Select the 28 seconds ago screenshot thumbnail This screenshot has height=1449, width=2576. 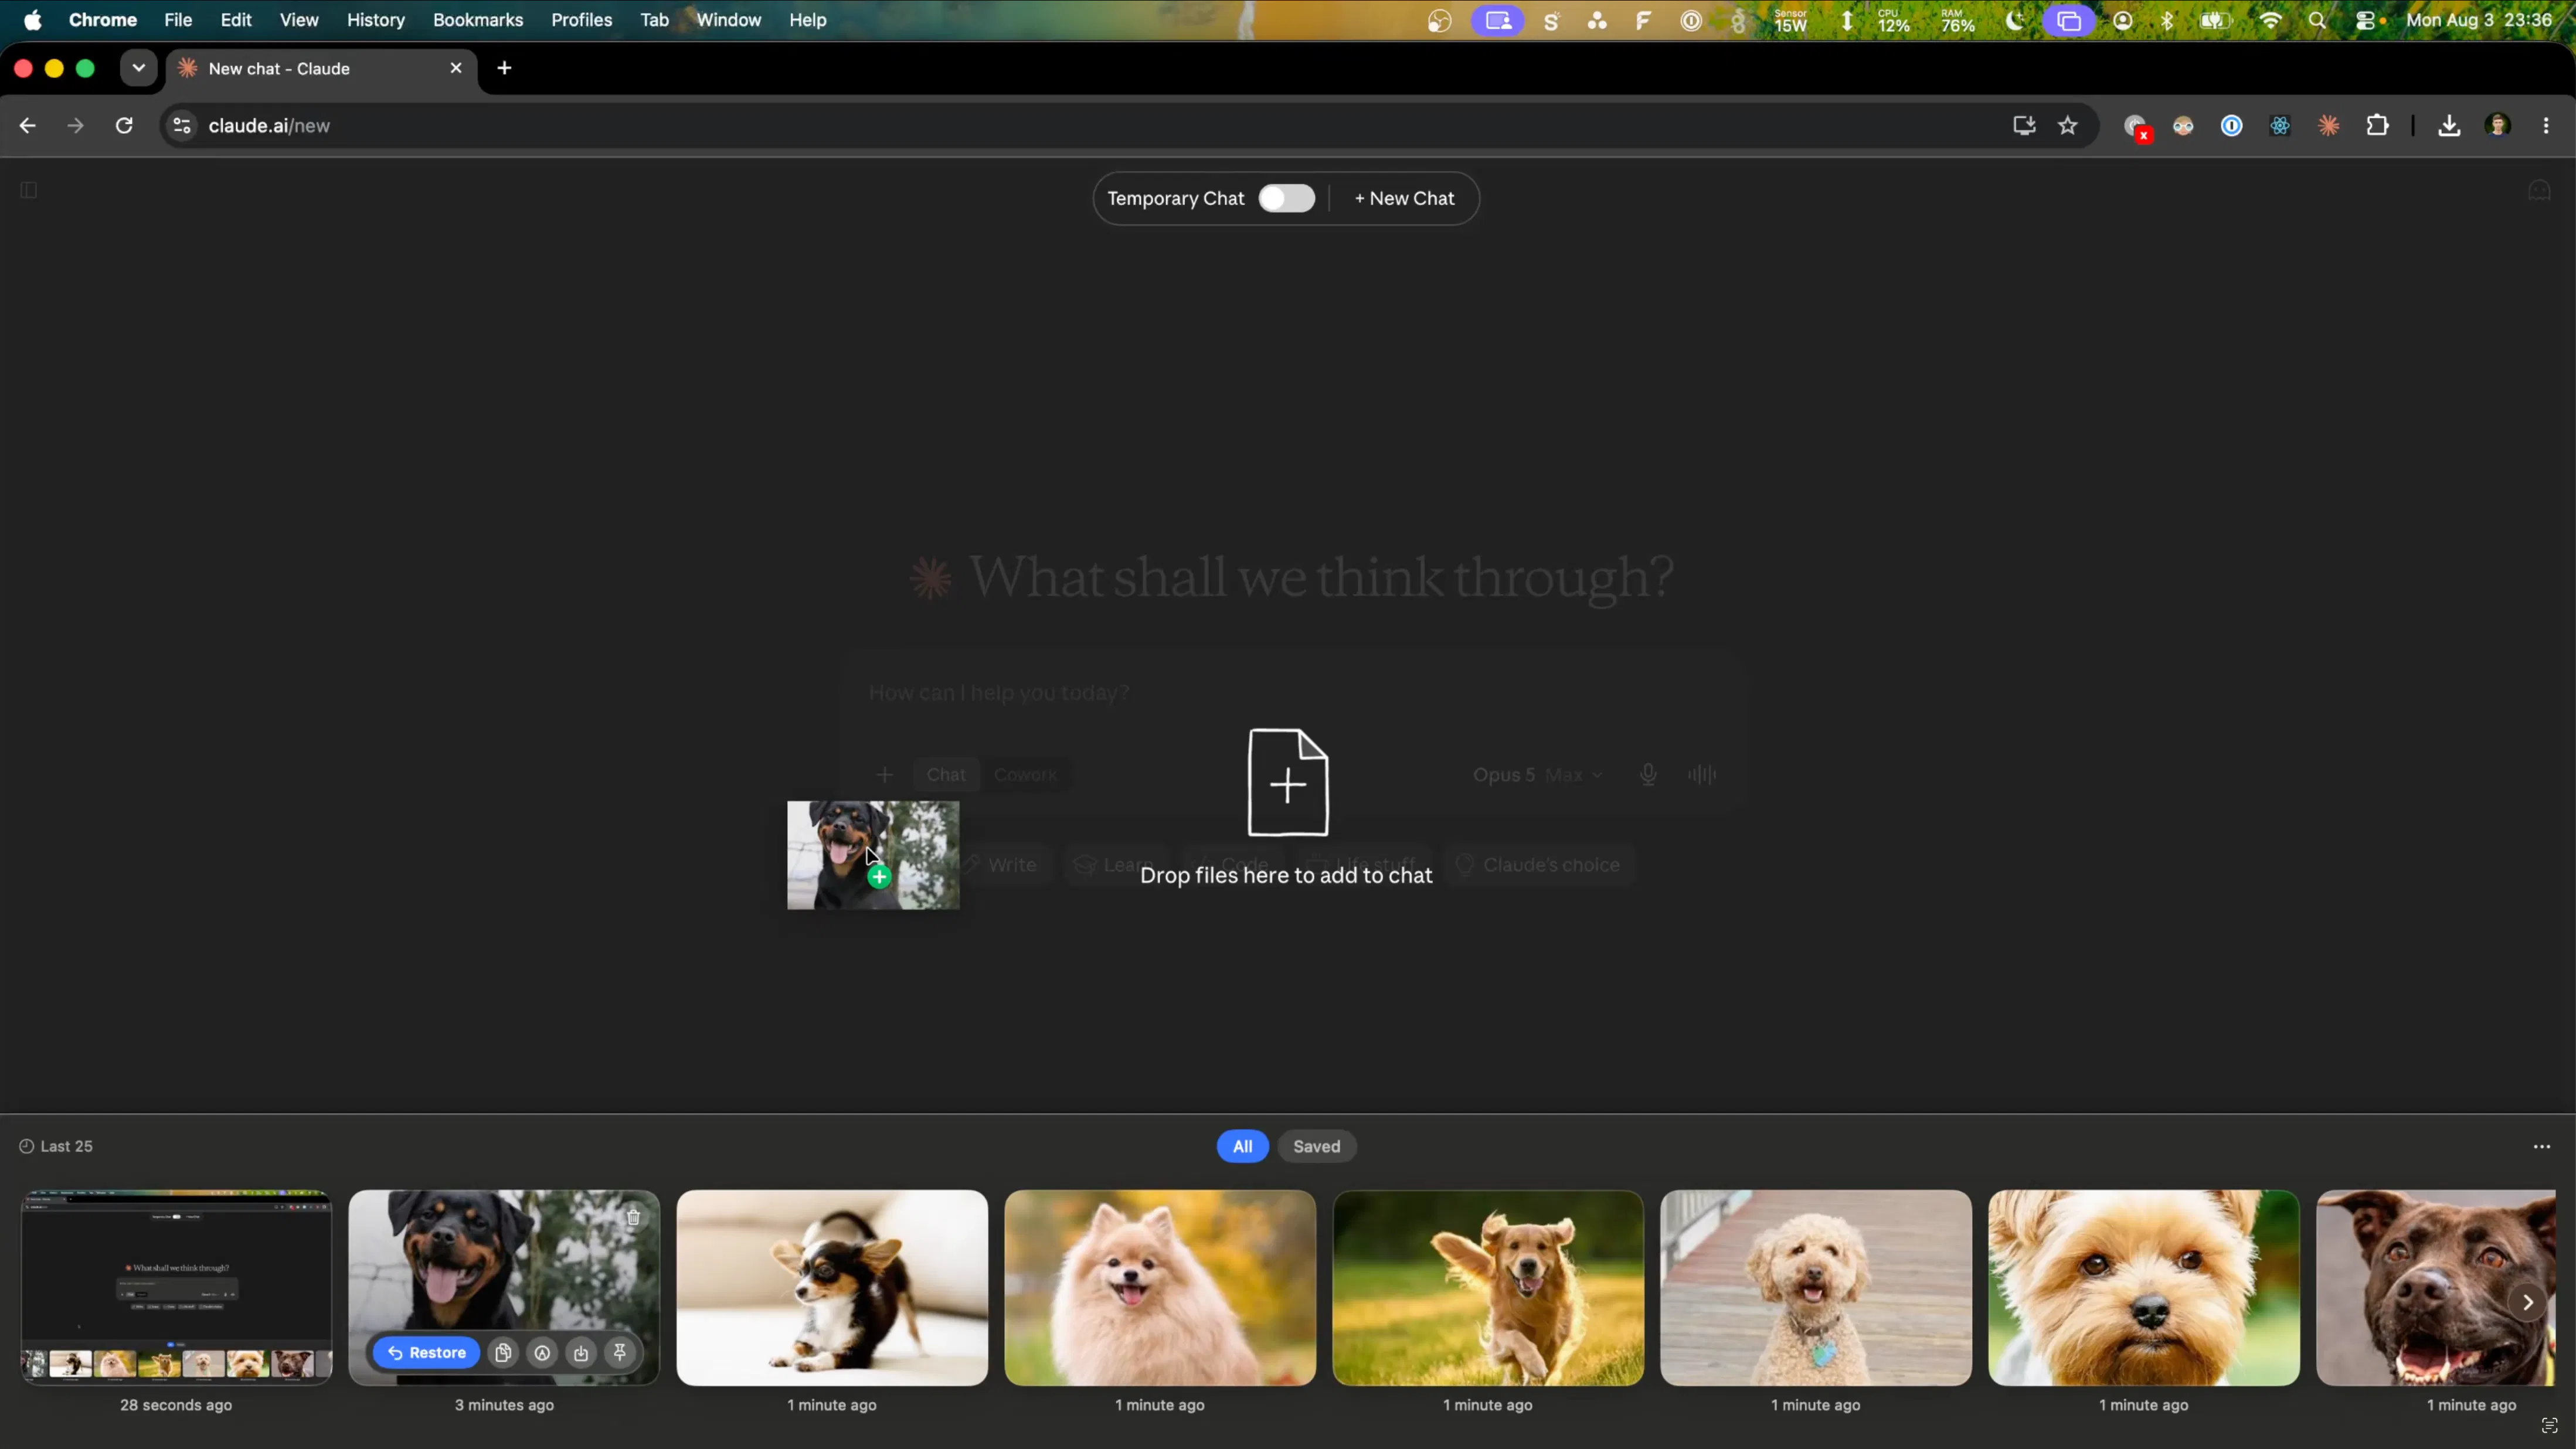point(176,1287)
